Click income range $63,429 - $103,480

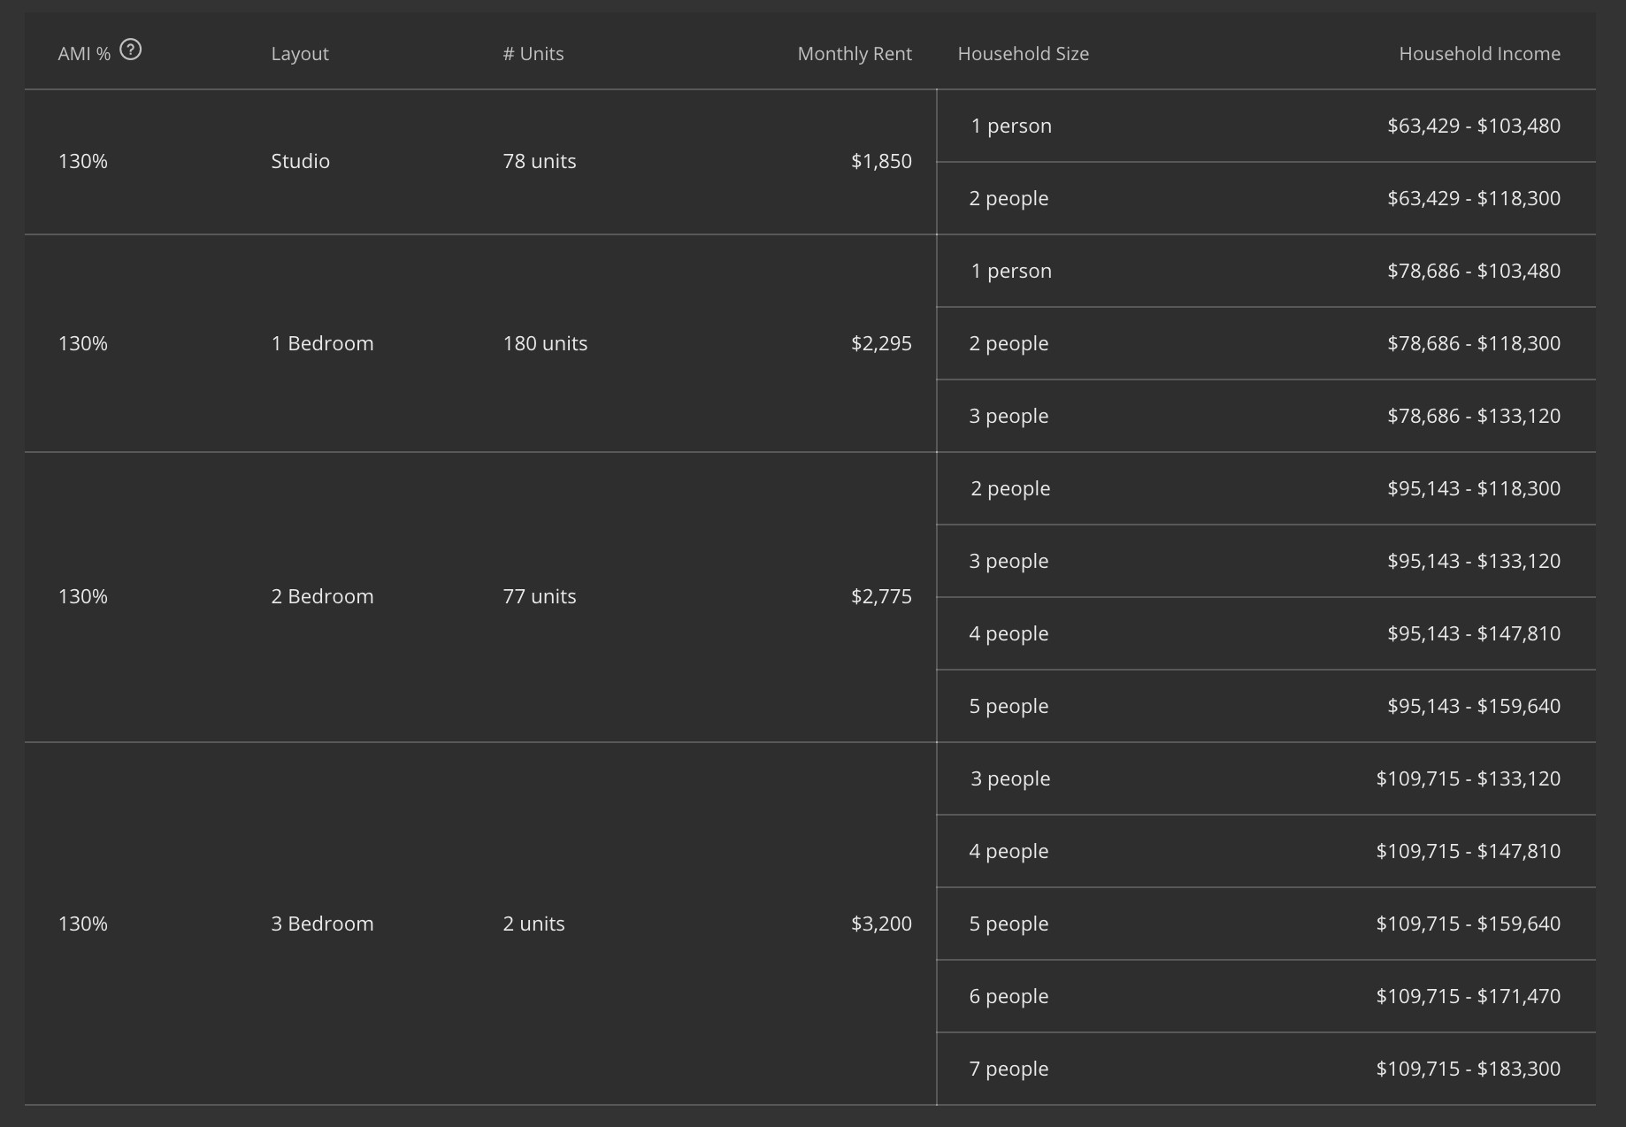click(x=1473, y=126)
